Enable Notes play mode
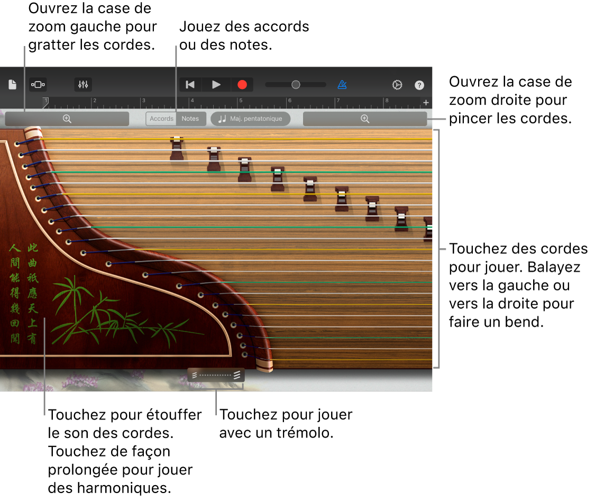 pos(190,119)
